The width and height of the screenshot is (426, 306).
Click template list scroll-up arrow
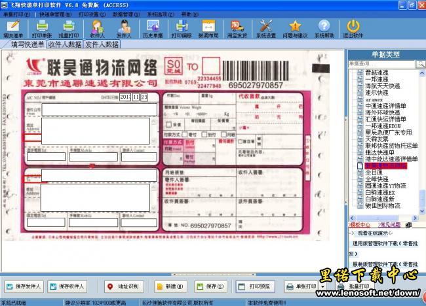coord(422,73)
